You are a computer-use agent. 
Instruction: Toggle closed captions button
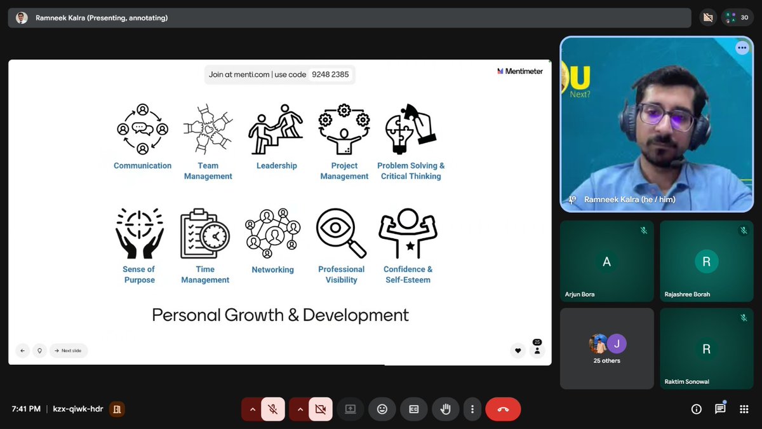tap(413, 409)
